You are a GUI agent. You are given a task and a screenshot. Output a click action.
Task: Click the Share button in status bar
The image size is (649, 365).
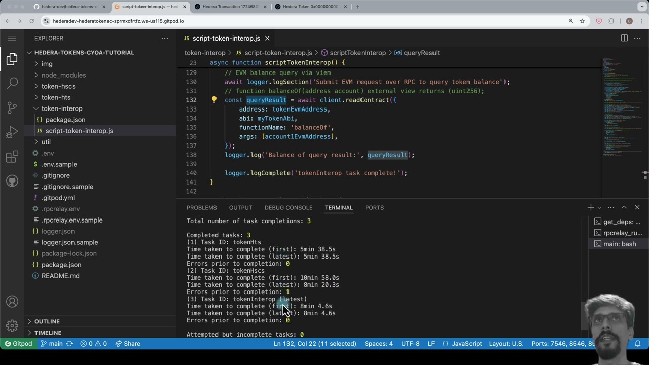128,344
